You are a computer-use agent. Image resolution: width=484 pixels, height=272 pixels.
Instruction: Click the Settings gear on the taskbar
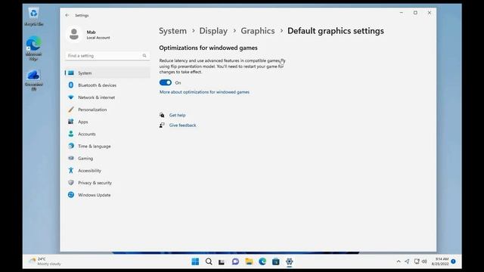289,261
